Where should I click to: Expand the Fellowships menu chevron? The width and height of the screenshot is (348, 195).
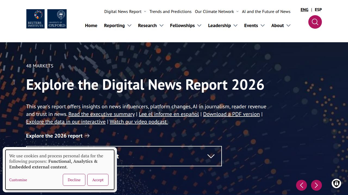199,25
